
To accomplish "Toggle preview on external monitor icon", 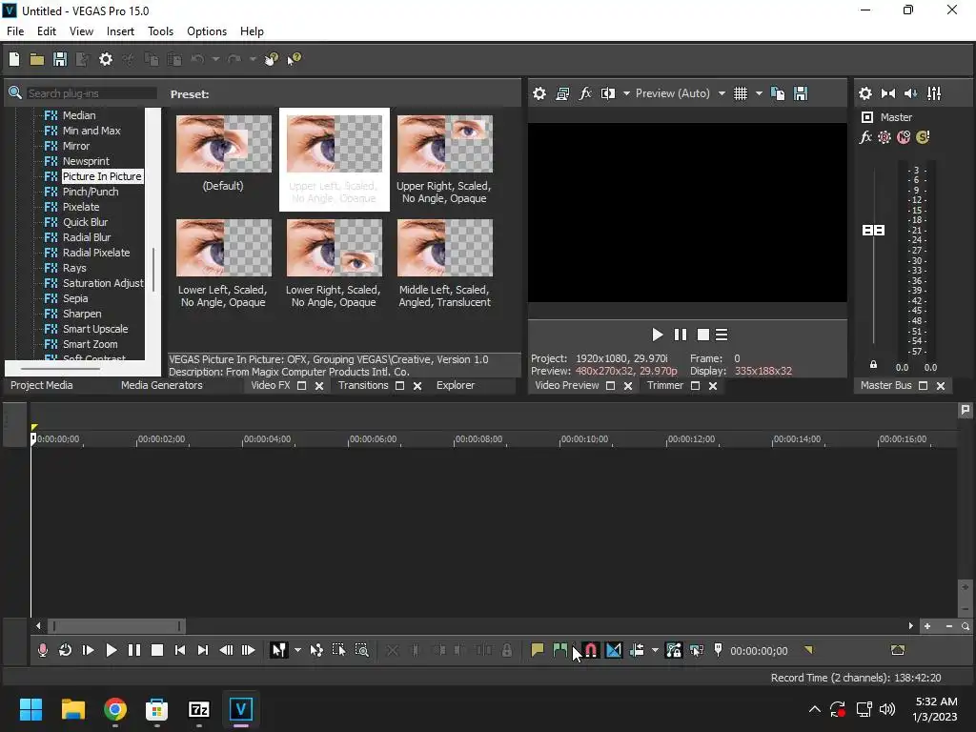I will pos(562,93).
